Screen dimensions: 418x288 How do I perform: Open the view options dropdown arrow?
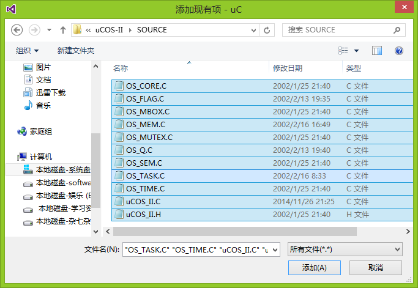(356, 51)
